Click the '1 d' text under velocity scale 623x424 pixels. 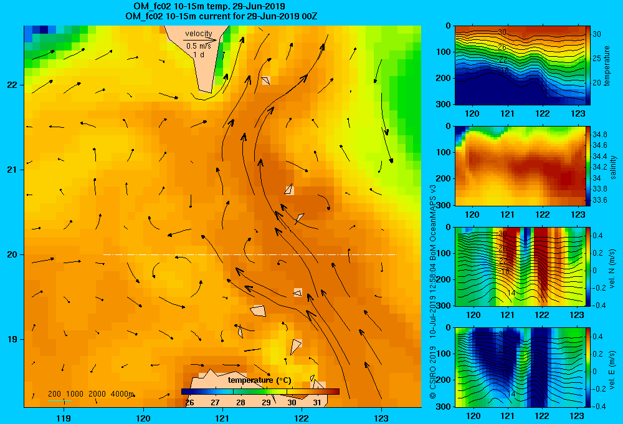(199, 54)
